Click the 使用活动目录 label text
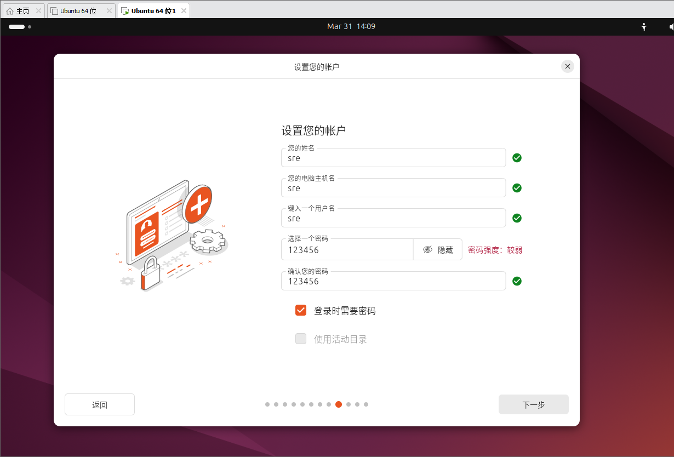 coord(340,339)
